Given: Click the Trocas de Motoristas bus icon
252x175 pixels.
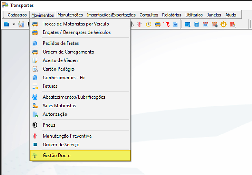Looking at the screenshot, I should pyautogui.click(x=35, y=24).
